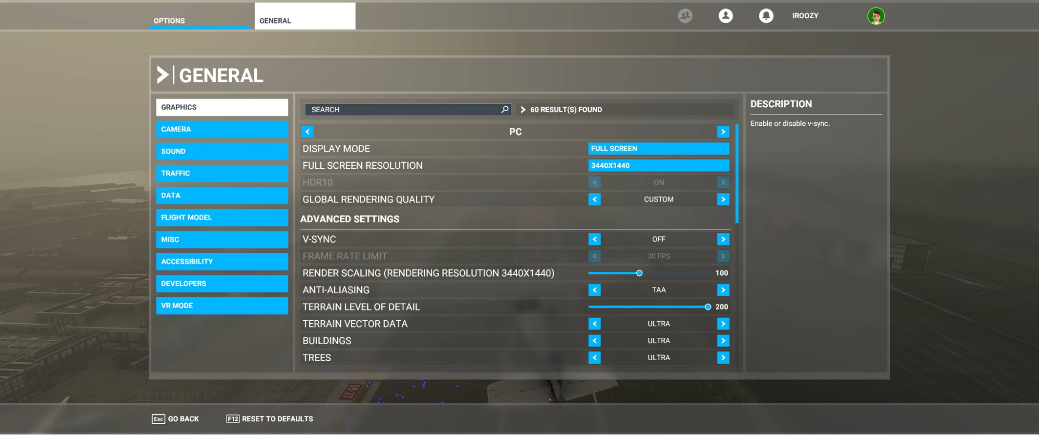Click RESET TO DEFAULTS at the bottom
This screenshot has height=435, width=1039.
(270, 419)
